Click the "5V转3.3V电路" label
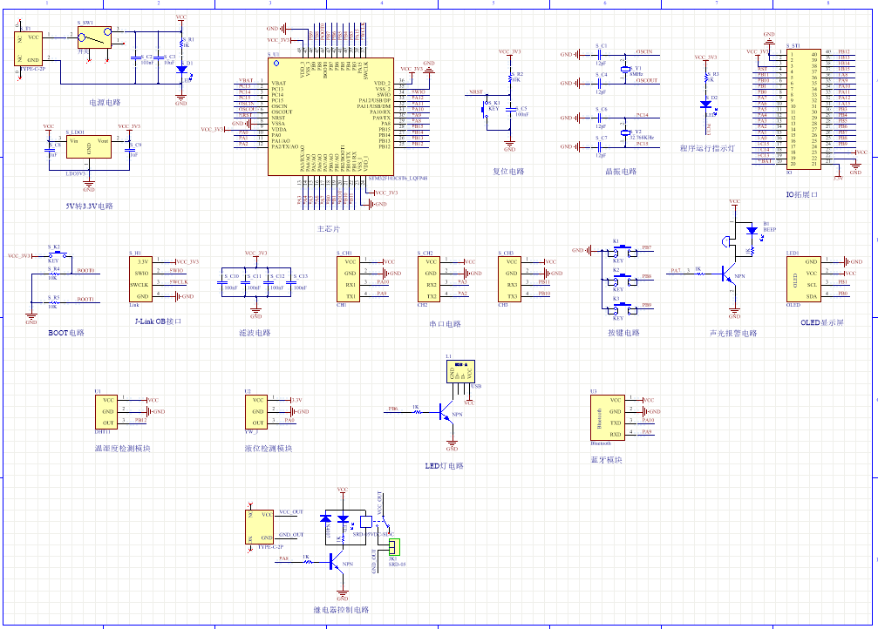Image resolution: width=878 pixels, height=629 pixels. tap(89, 206)
